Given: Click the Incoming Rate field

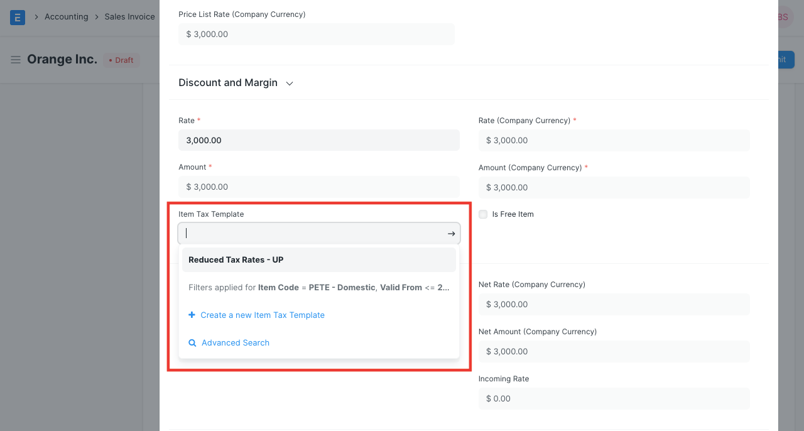Looking at the screenshot, I should (614, 398).
